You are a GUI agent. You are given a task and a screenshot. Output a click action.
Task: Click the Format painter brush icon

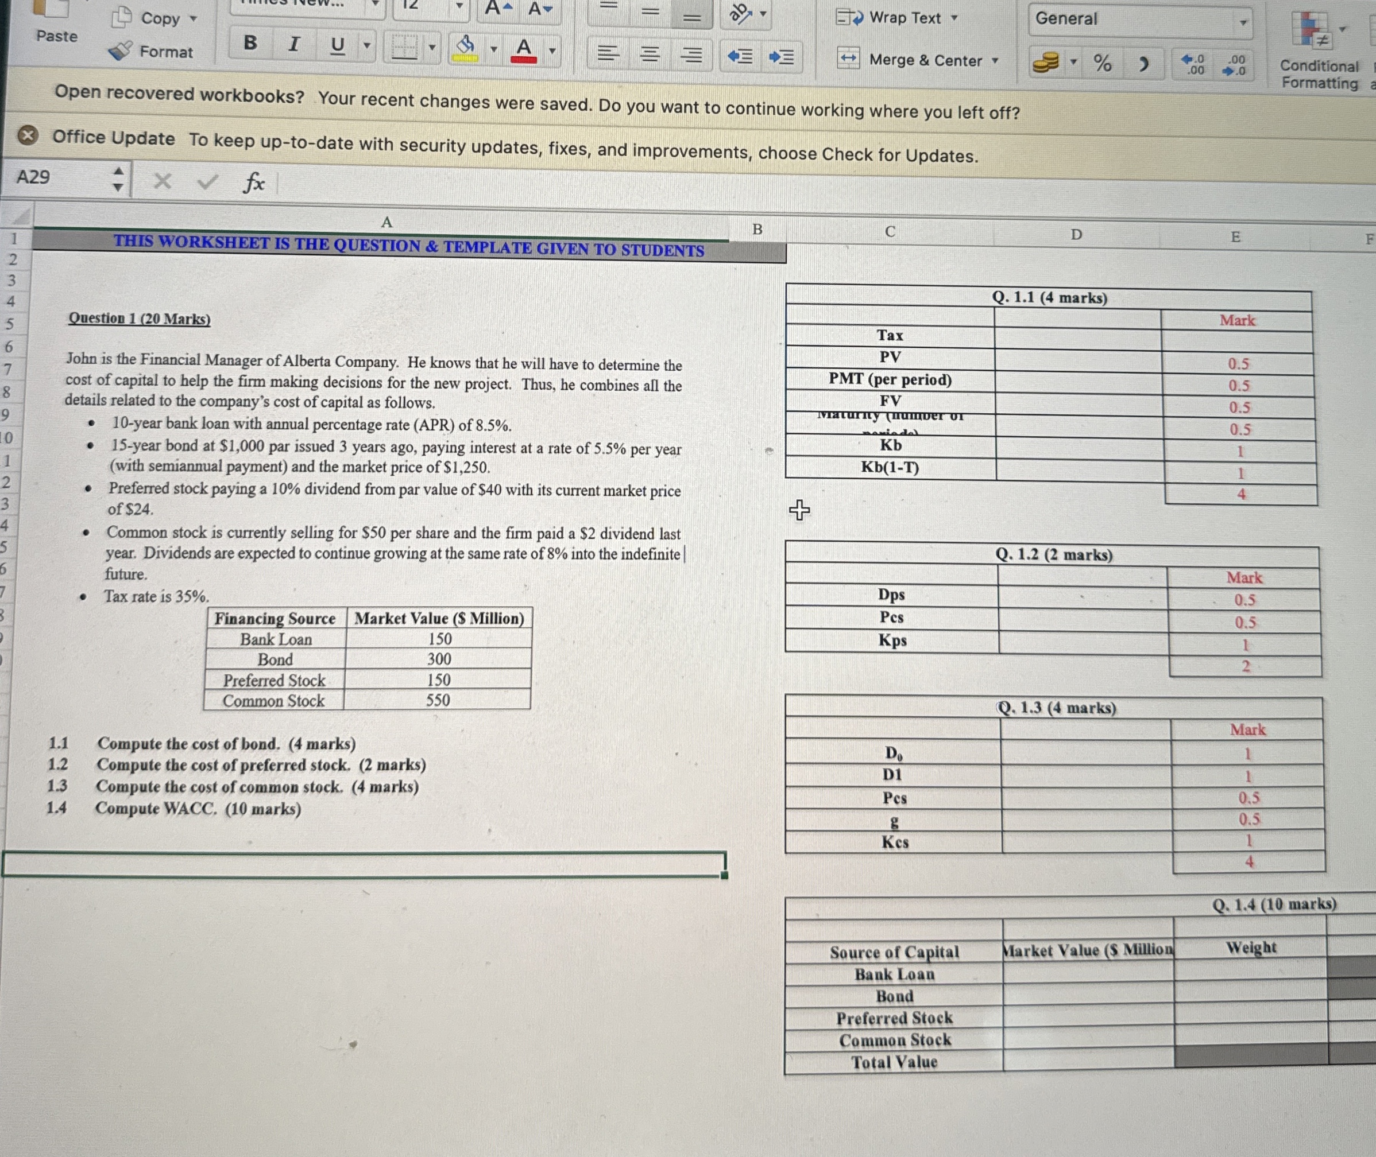pos(120,51)
